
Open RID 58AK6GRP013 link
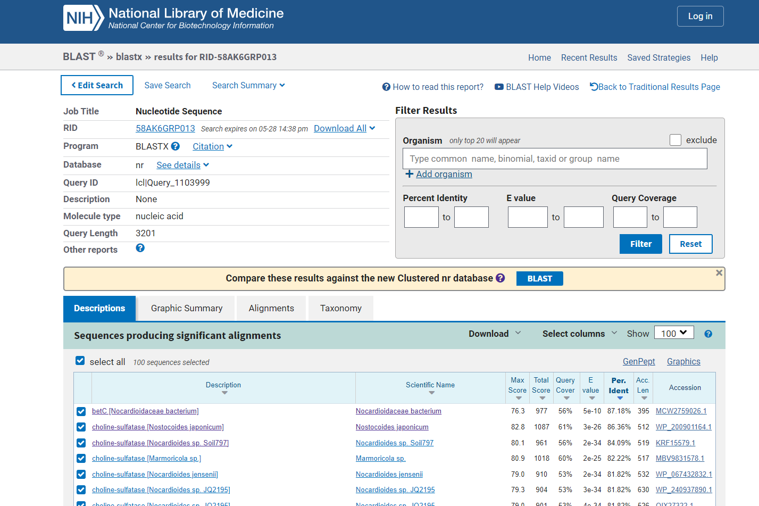click(x=165, y=128)
